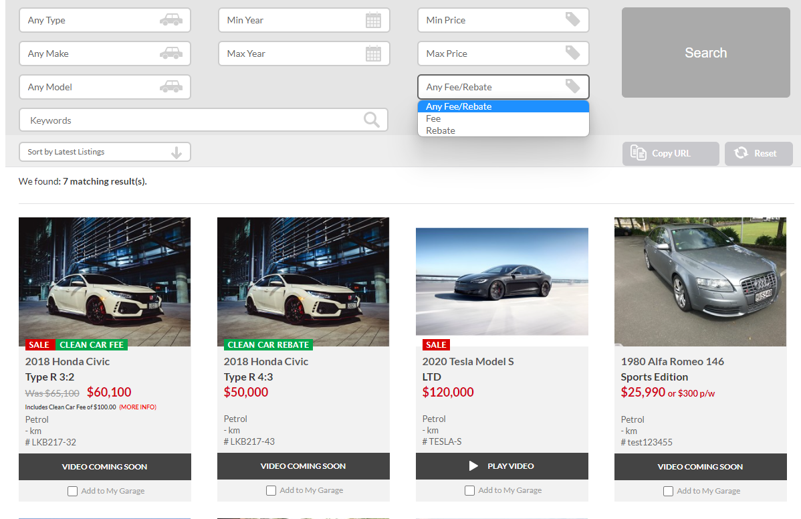Collapse the Any Fee/Rebate combo box
Image resolution: width=801 pixels, height=519 pixels.
coord(503,87)
